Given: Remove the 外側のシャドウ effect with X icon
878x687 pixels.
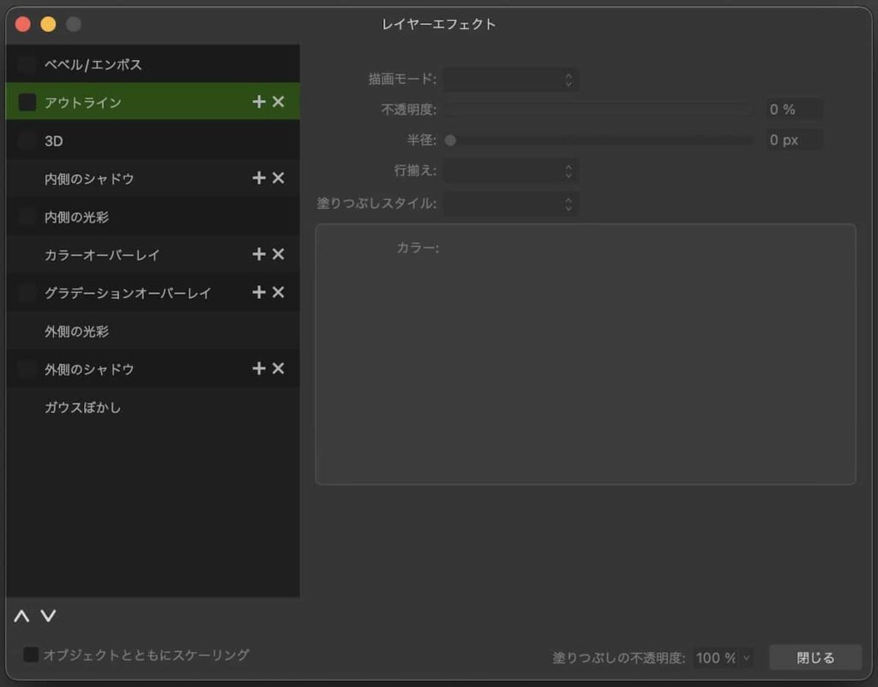Looking at the screenshot, I should (x=279, y=368).
